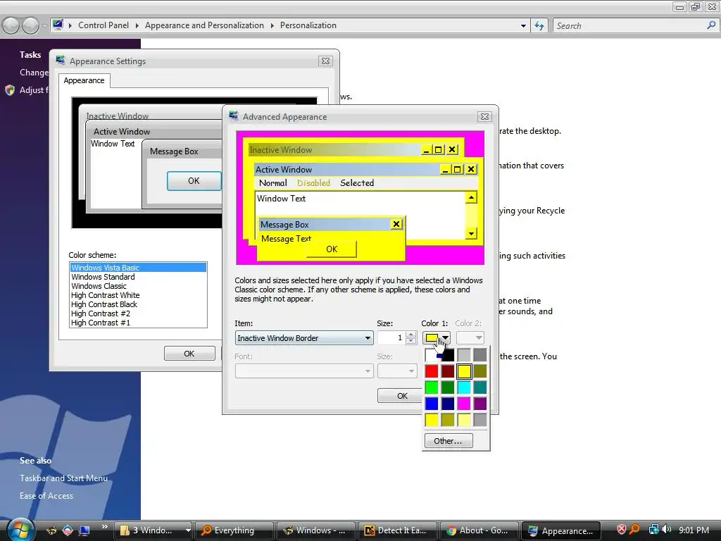This screenshot has width=721, height=541.
Task: Click the preview scrollbar down arrow
Action: (471, 234)
